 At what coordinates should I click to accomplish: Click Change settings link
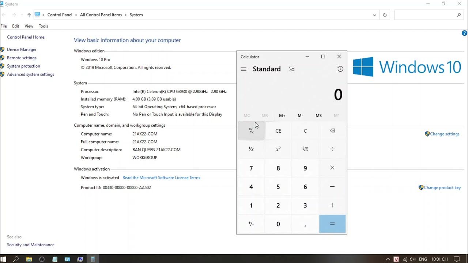pyautogui.click(x=445, y=134)
